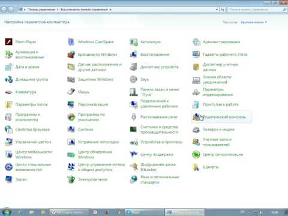Image resolution: width=288 pixels, height=216 pixels.
Task: Open the Экран icon
Action: click(x=8, y=179)
